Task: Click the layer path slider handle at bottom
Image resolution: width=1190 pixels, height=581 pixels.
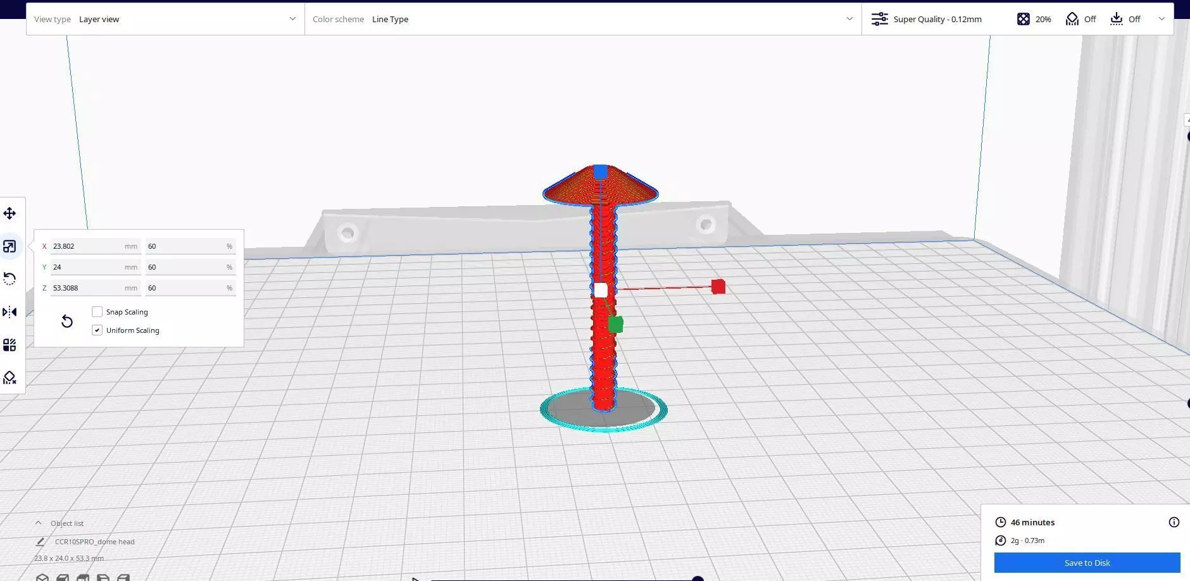Action: point(698,578)
